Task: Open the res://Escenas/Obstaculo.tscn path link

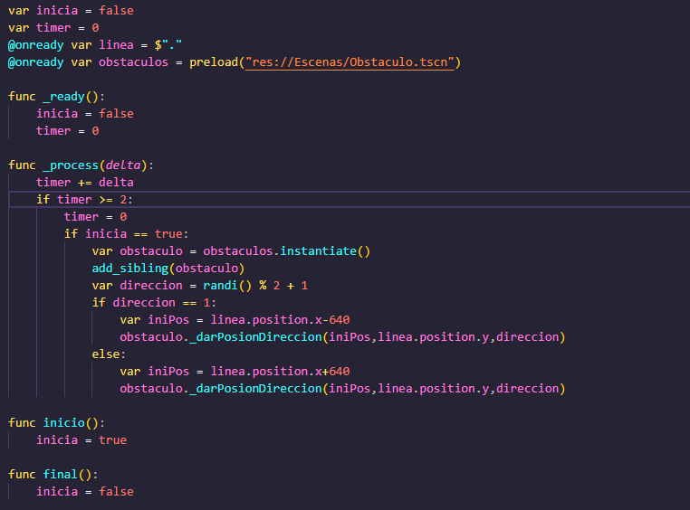Action: pos(350,62)
